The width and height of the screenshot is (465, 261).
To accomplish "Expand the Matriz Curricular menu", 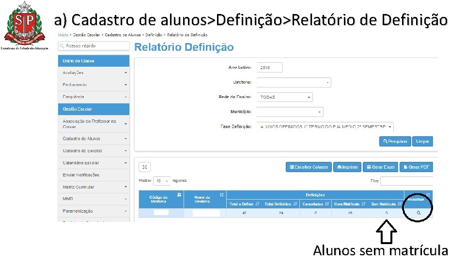I will click(93, 187).
